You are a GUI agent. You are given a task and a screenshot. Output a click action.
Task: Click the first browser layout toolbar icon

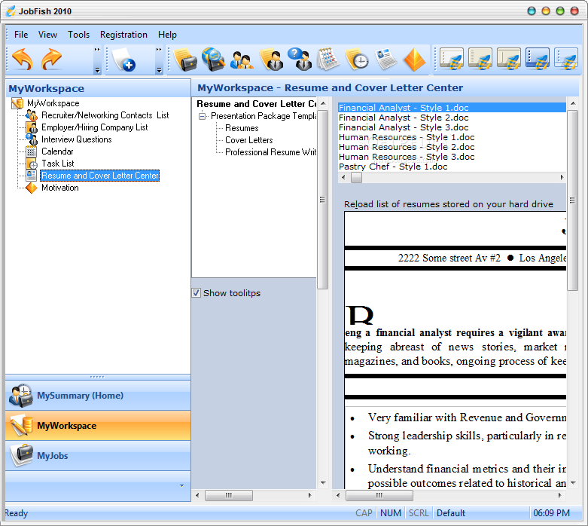click(x=452, y=59)
